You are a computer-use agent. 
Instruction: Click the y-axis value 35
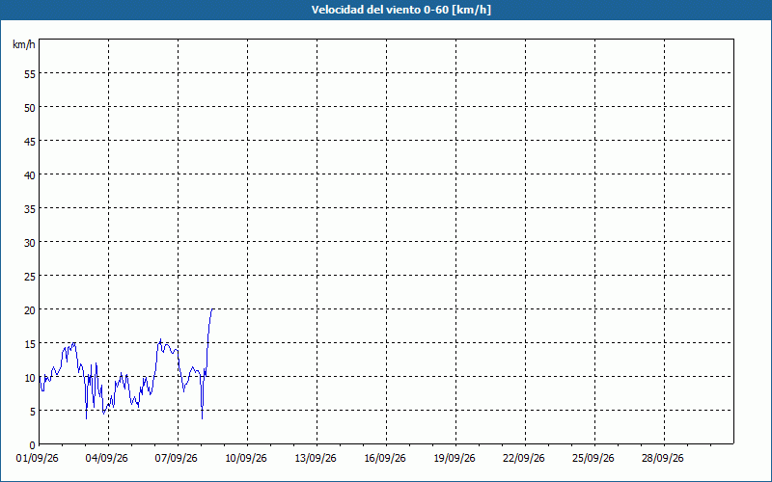[x=30, y=209]
